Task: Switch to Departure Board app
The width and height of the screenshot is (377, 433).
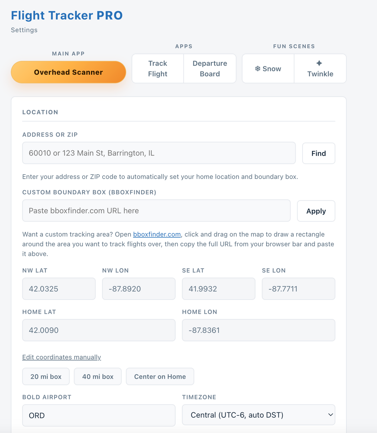Action: click(x=210, y=68)
